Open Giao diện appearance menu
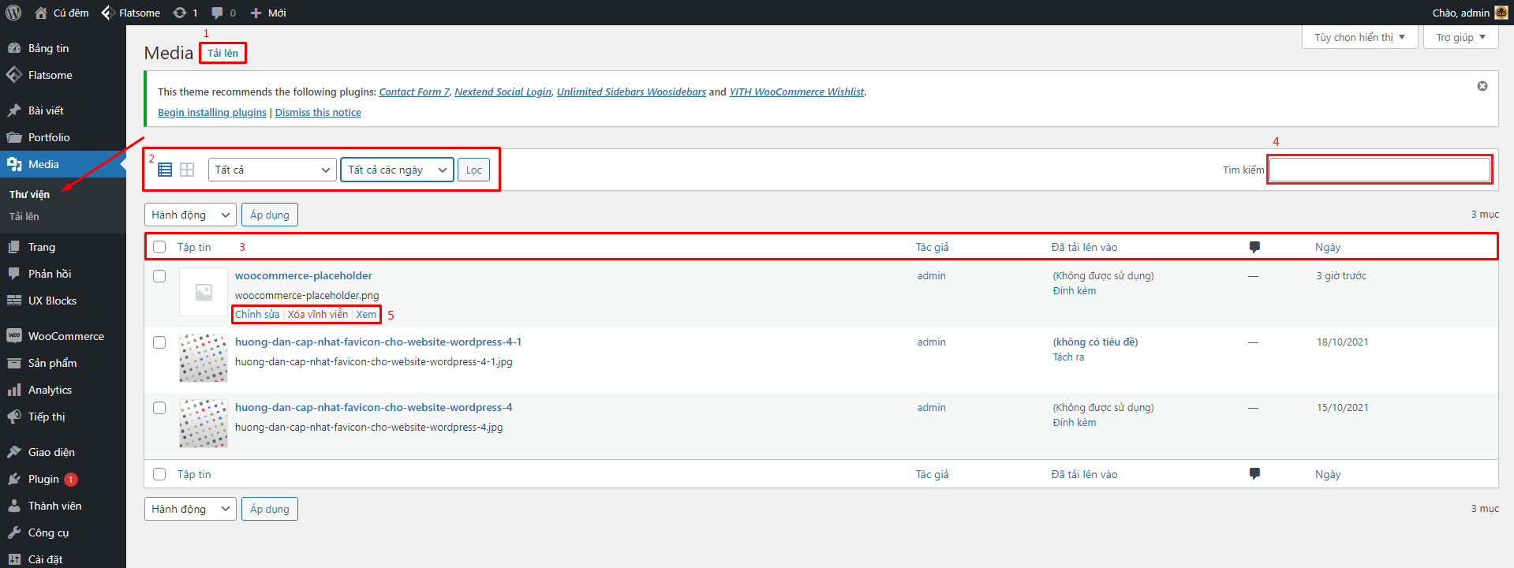This screenshot has width=1514, height=568. pos(63,452)
